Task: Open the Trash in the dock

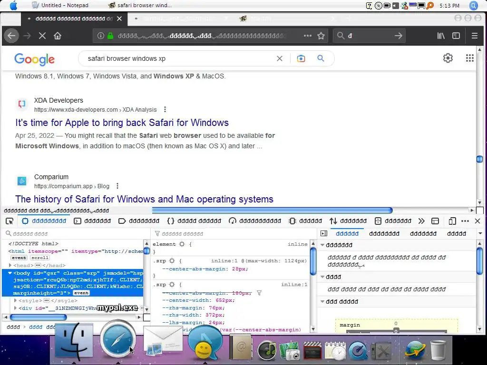Action: [x=438, y=350]
